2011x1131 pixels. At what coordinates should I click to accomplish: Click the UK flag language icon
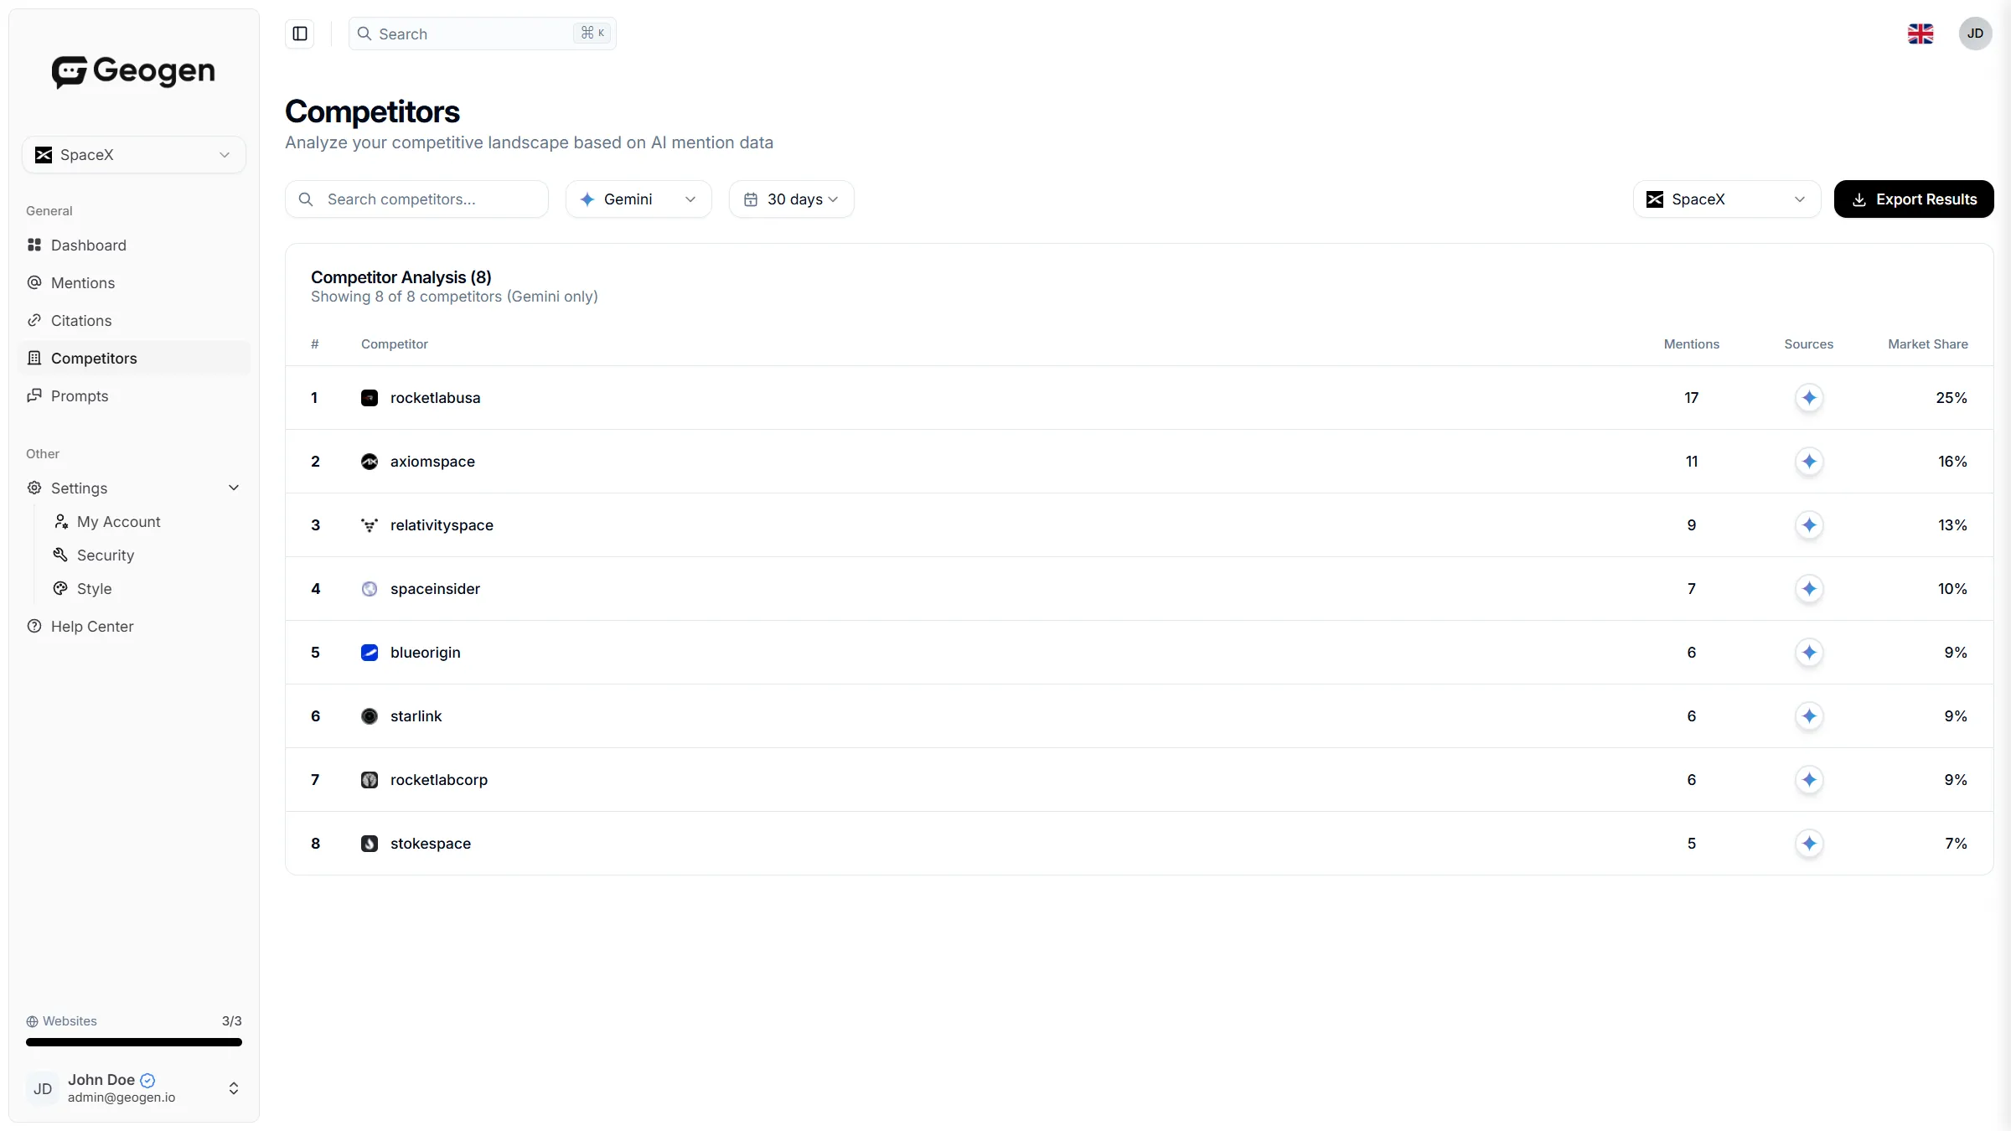pos(1920,34)
